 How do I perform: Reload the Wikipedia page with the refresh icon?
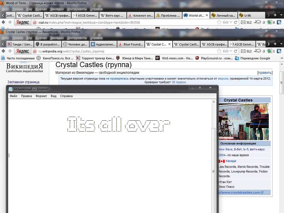[236, 51]
